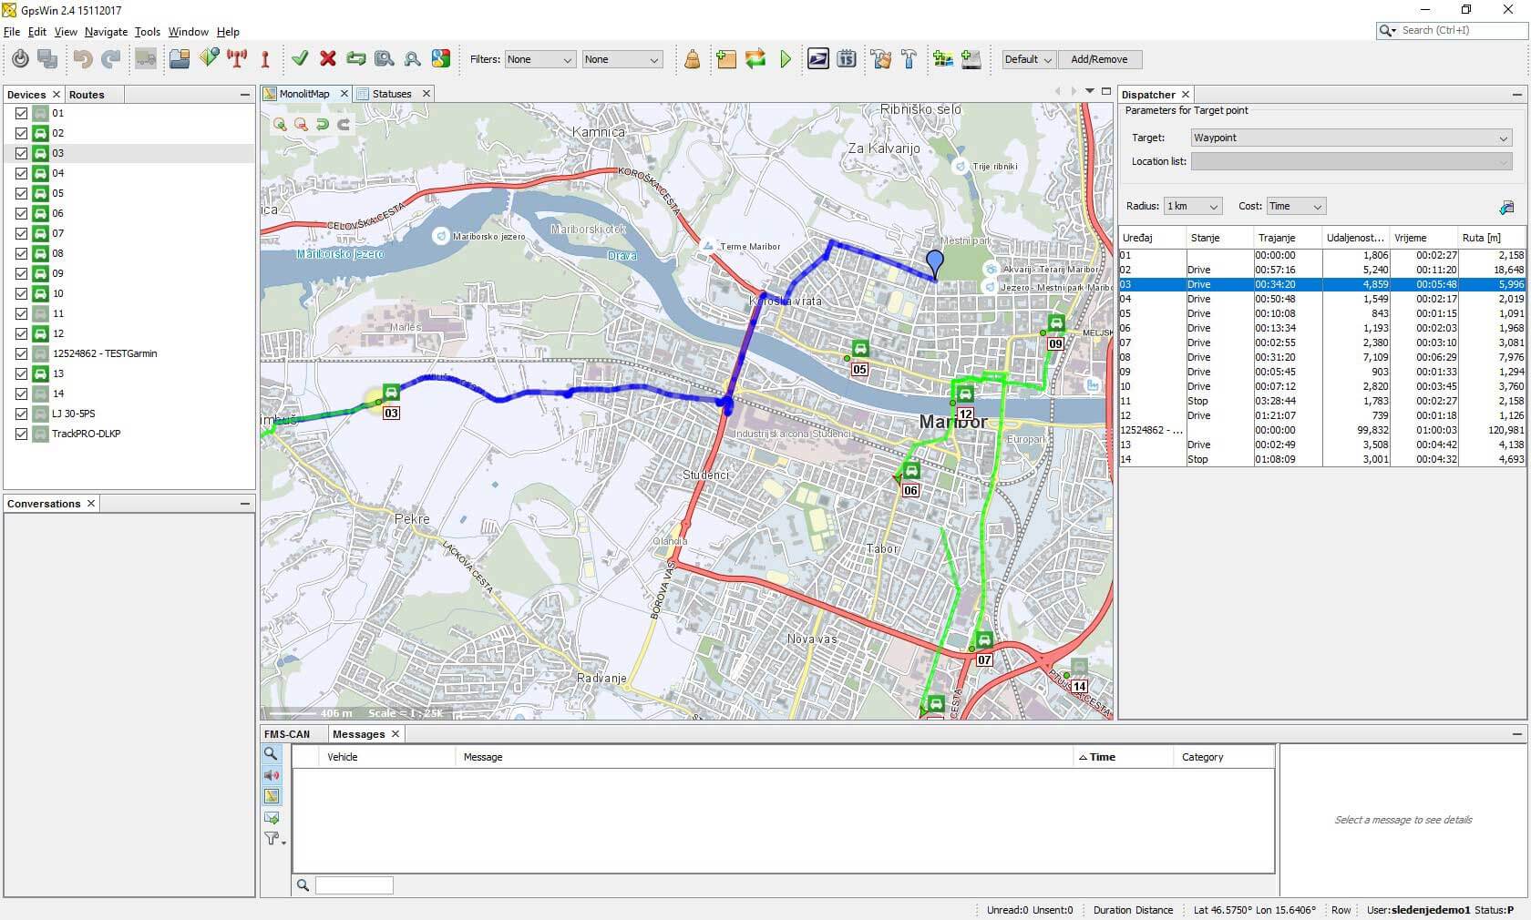The width and height of the screenshot is (1531, 920).
Task: Click the Messages search input field
Action: (x=354, y=885)
